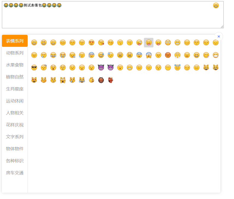
Task: Switch to the 房车交通 category
Action: [14, 173]
